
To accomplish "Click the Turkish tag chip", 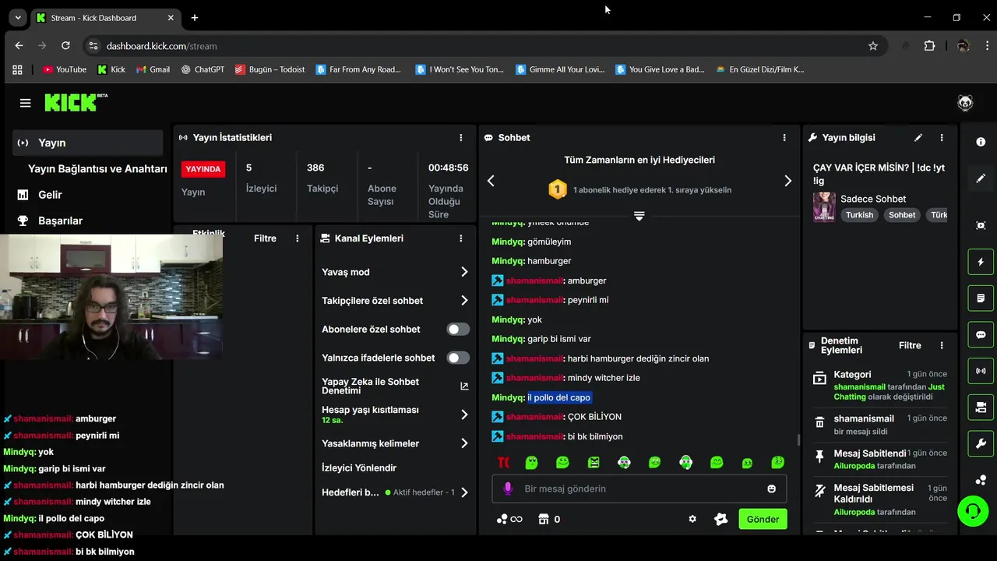I will pos(859,215).
